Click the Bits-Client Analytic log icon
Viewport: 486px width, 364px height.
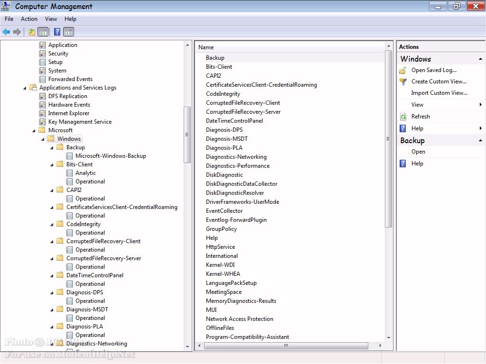click(x=69, y=173)
